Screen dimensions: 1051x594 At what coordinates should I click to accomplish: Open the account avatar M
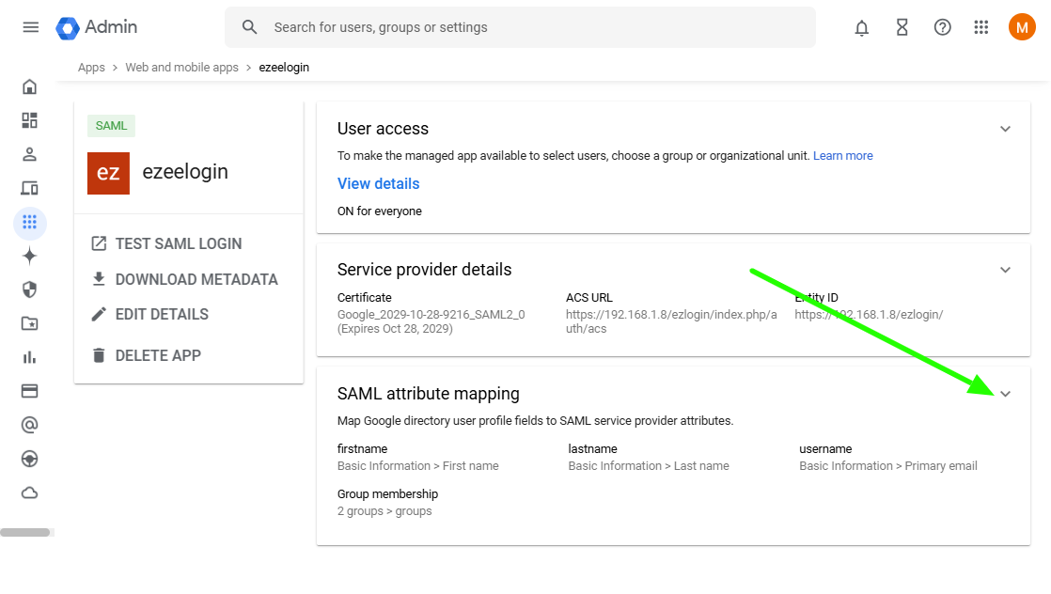[1022, 27]
